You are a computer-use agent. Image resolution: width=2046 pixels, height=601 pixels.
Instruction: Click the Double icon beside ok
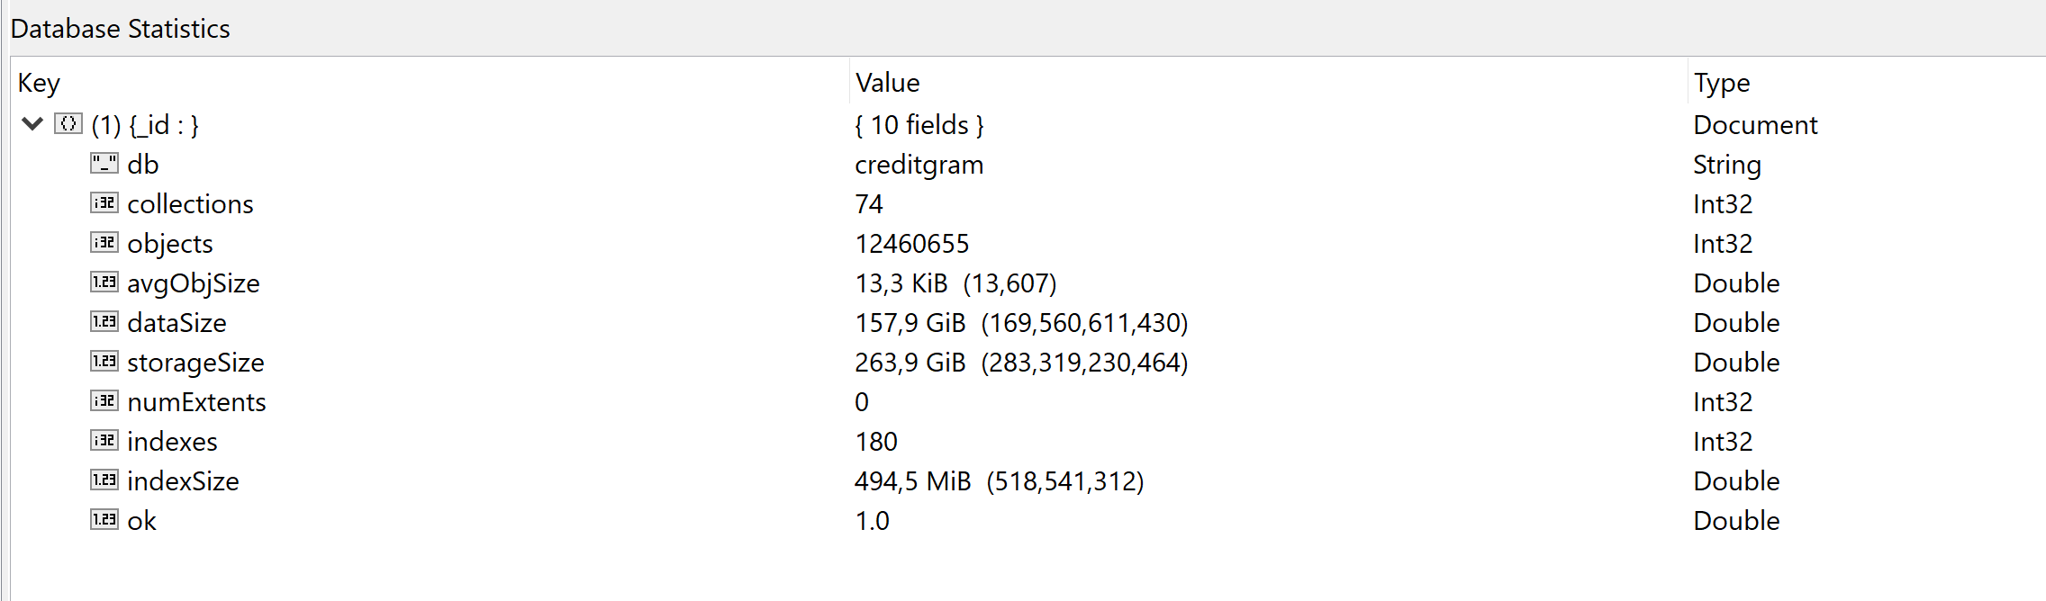click(x=104, y=520)
